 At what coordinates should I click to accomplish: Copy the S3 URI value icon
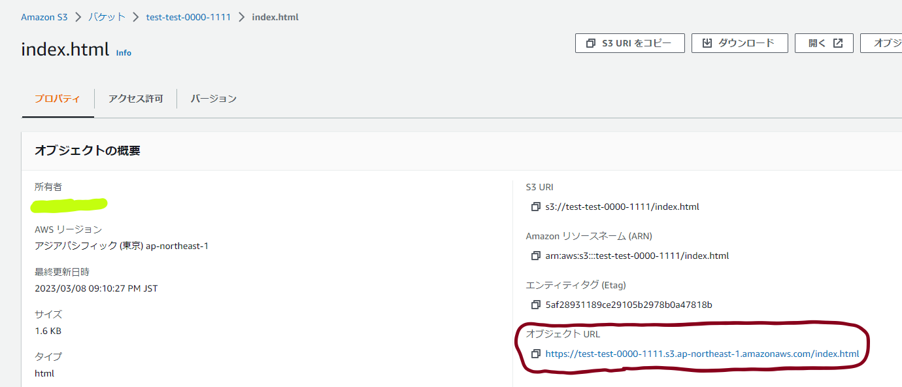click(536, 207)
